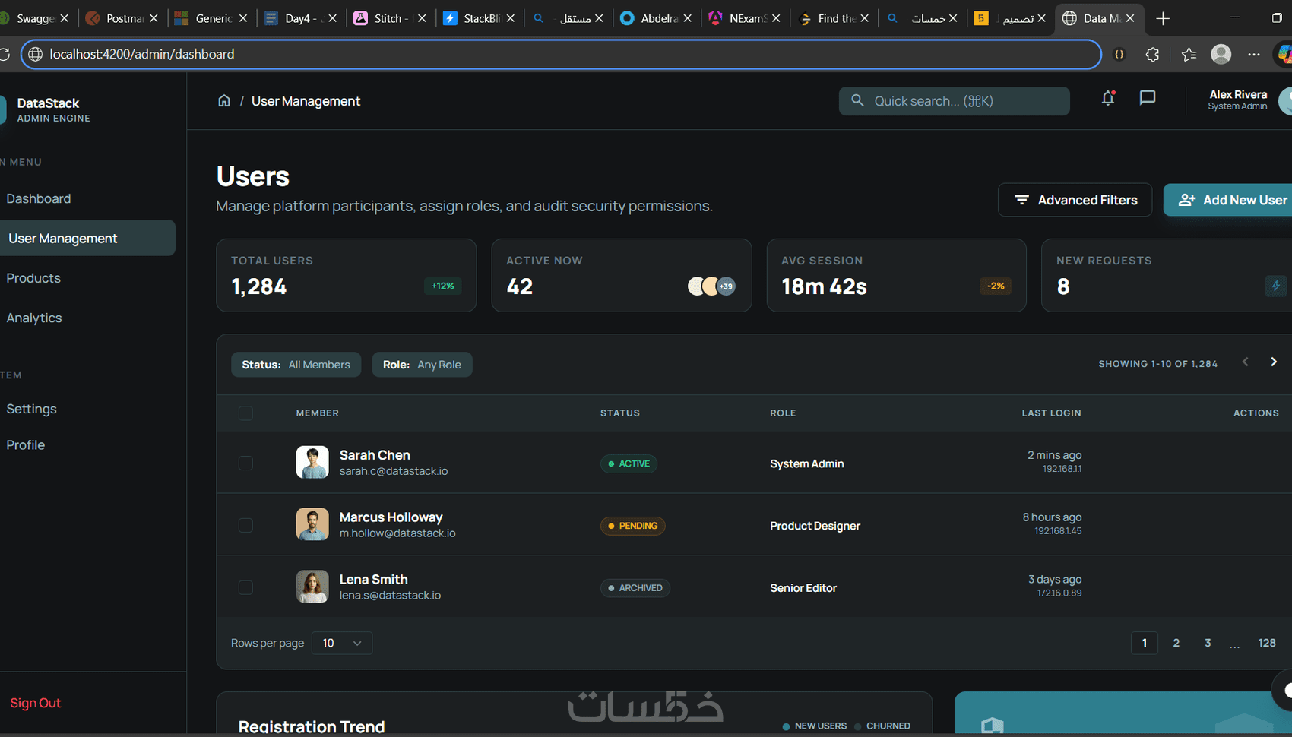
Task: Open Settings in sidebar
Action: 32,409
